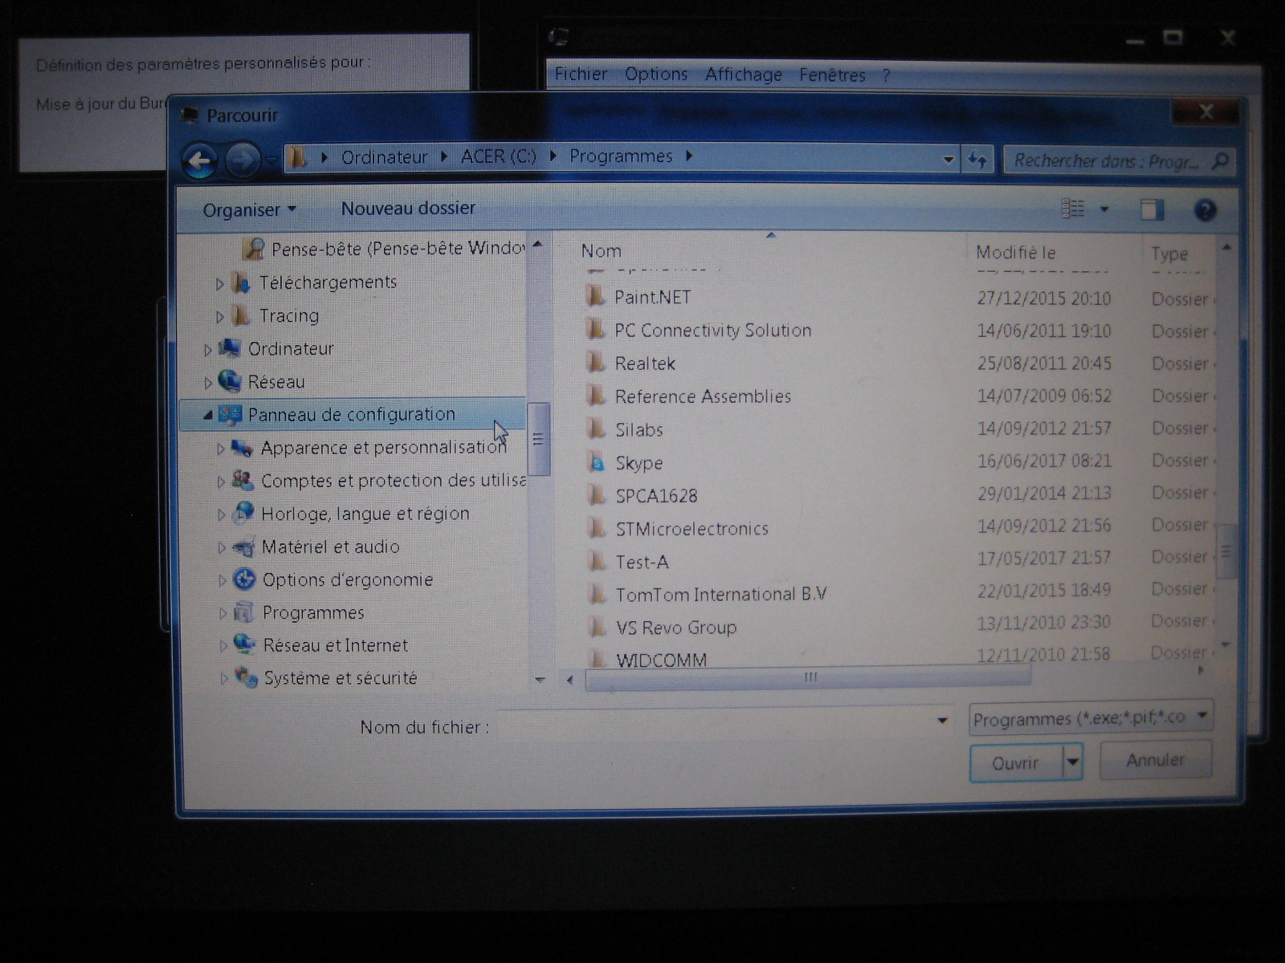
Task: Select the Reference Assemblies folder icon
Action: (596, 396)
